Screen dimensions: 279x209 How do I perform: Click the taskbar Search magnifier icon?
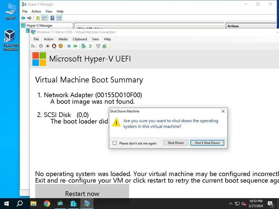click(x=20, y=204)
